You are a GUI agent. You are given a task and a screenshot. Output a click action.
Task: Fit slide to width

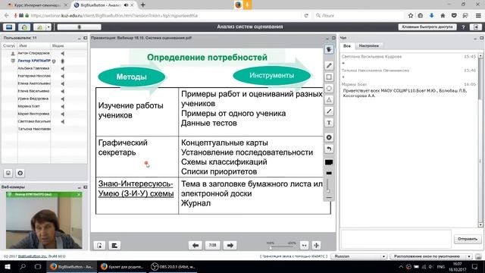click(x=305, y=246)
